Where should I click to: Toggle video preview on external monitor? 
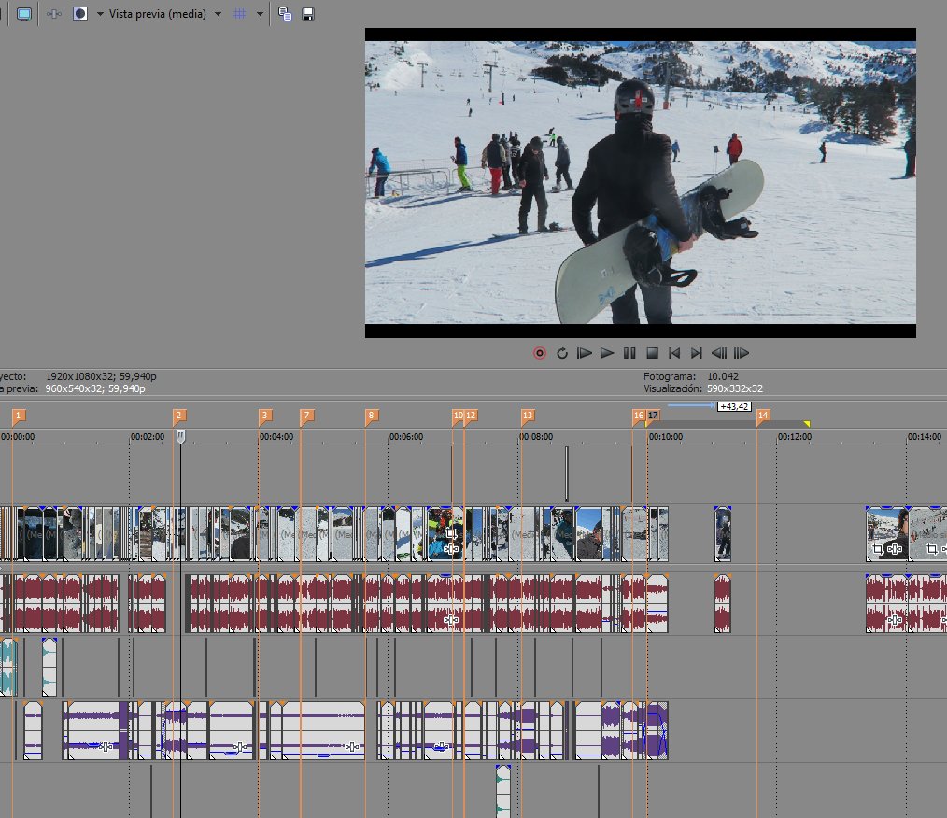(x=22, y=13)
